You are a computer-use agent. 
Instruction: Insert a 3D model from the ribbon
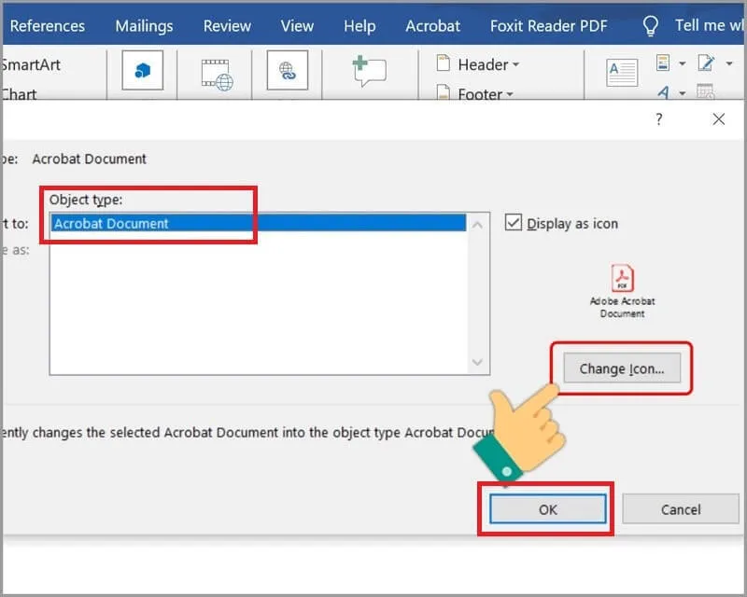tap(143, 71)
